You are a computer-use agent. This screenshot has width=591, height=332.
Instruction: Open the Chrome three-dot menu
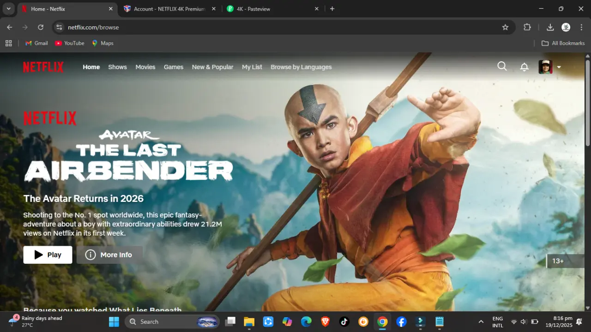pos(581,27)
